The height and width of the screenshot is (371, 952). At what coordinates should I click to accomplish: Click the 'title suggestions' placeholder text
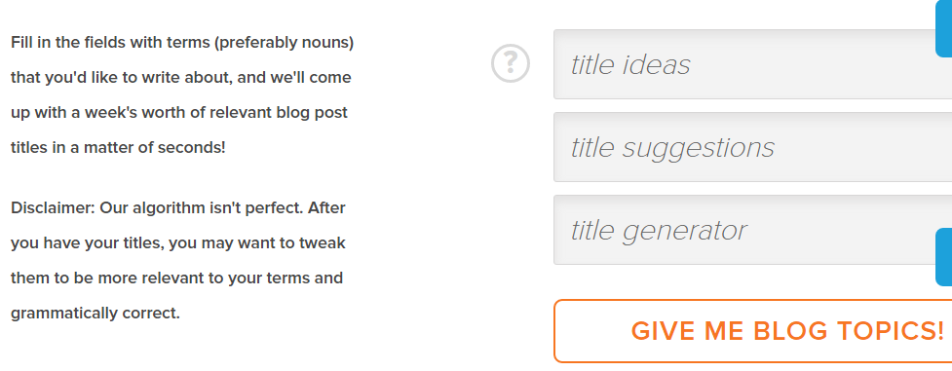point(672,148)
